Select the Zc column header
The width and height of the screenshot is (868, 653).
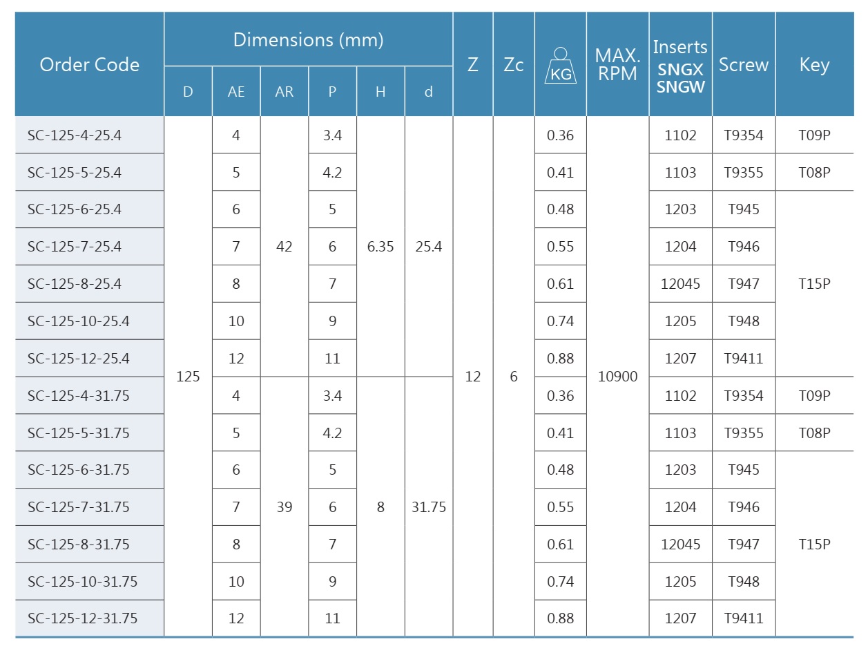point(513,65)
